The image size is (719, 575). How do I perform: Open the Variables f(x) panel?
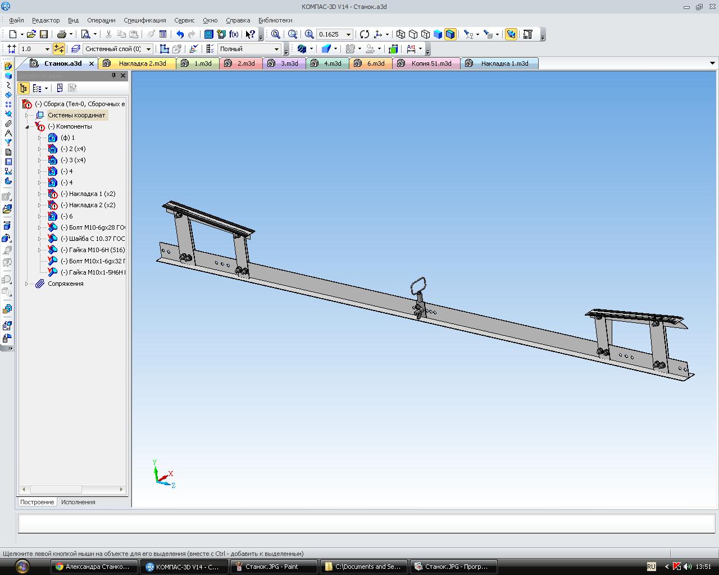[234, 34]
